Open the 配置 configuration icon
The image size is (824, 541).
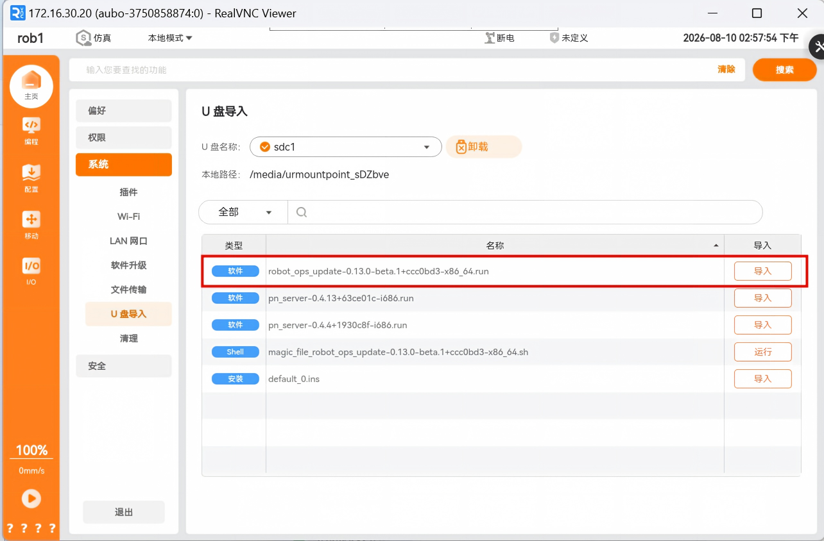(x=31, y=179)
